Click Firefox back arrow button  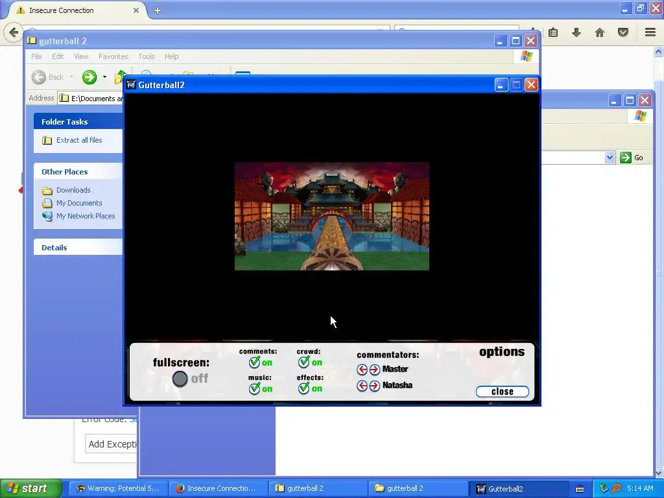[14, 32]
